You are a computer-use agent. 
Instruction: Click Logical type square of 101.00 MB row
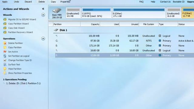click(x=160, y=36)
